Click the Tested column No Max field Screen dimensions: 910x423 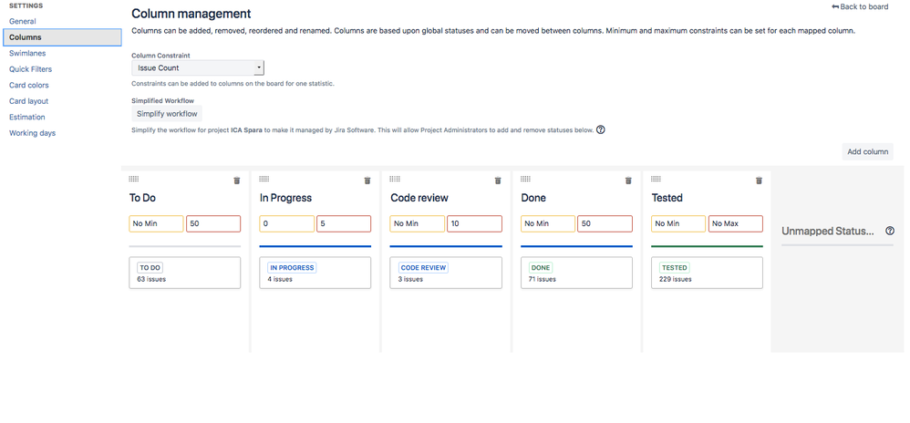coord(735,223)
